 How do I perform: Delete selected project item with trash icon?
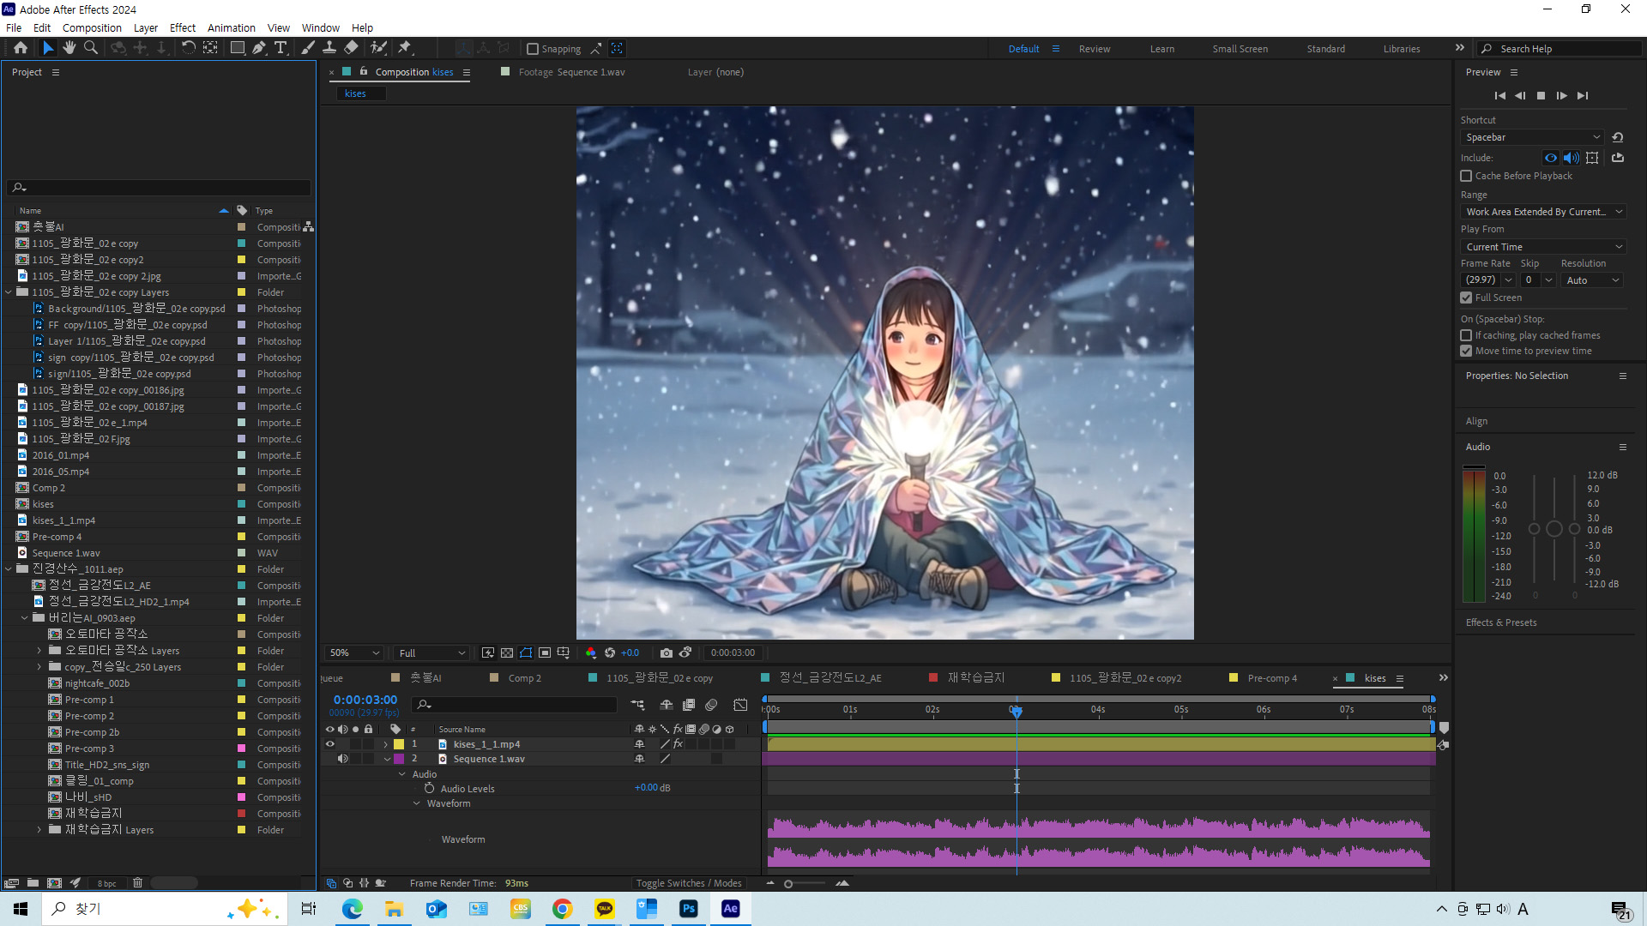coord(137,882)
